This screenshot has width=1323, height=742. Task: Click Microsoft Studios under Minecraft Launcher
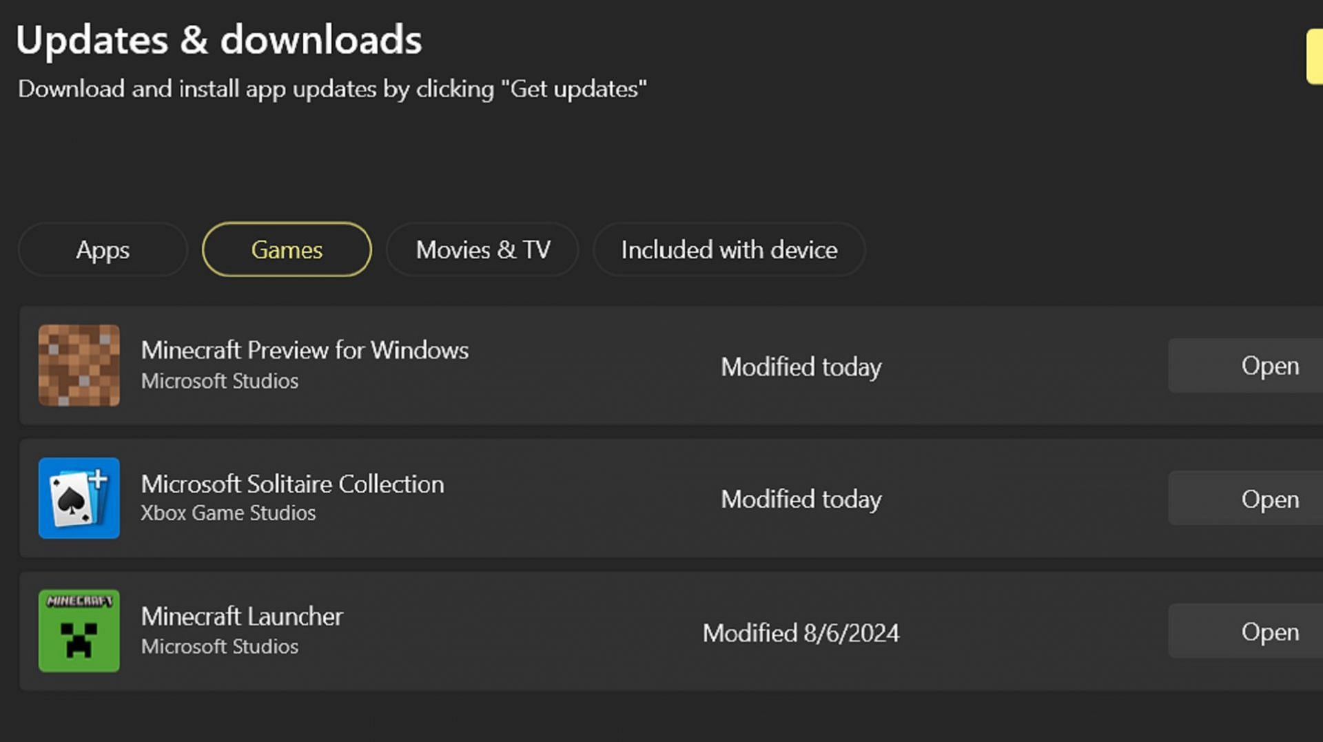coord(220,646)
